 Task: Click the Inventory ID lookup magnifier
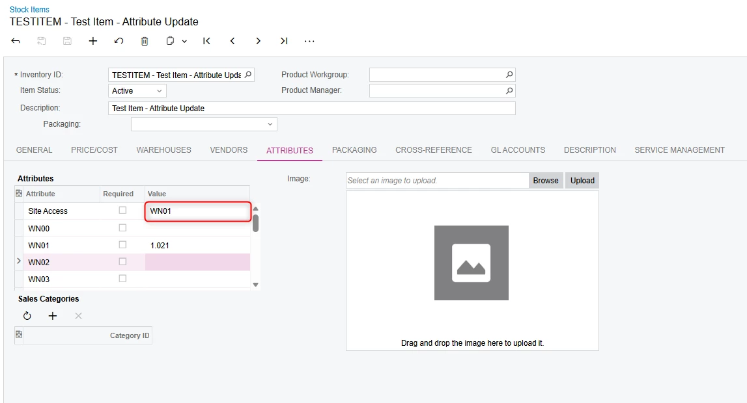pyautogui.click(x=247, y=75)
